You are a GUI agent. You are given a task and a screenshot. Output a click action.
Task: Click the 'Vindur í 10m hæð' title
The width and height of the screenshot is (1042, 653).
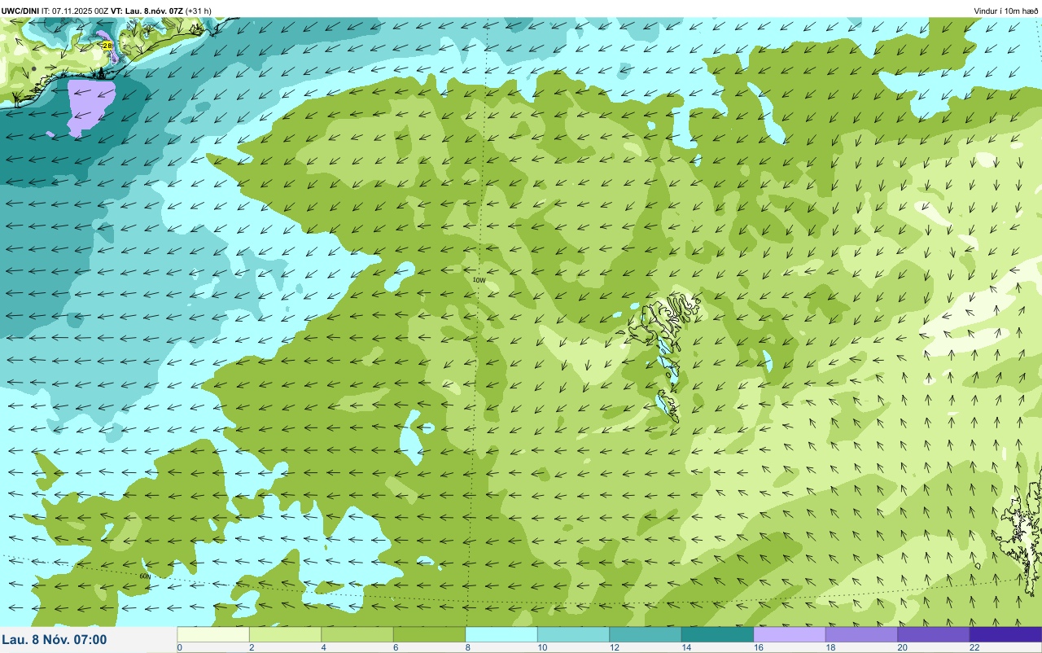(x=1006, y=11)
